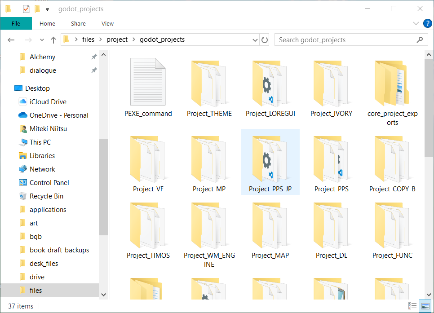Expand breadcrumb arrow after files
The image size is (434, 313).
(x=101, y=40)
